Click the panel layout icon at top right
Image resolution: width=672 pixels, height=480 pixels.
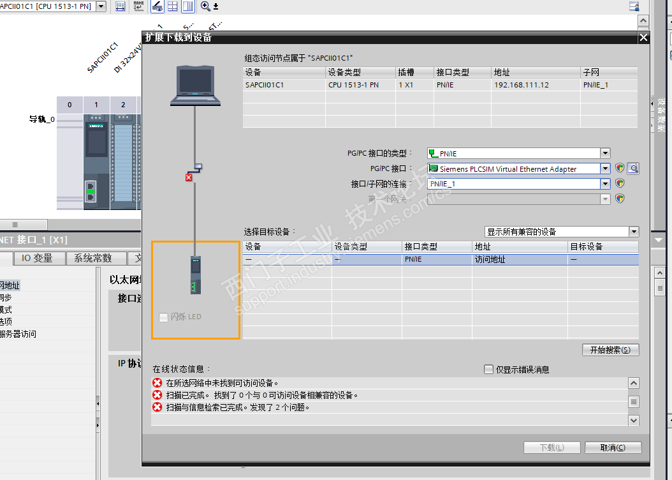click(x=634, y=6)
